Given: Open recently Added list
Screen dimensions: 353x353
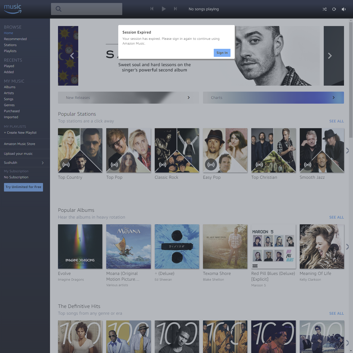Looking at the screenshot, I should [x=9, y=72].
